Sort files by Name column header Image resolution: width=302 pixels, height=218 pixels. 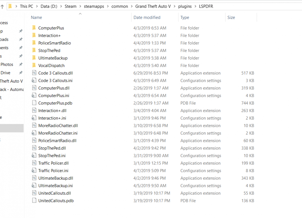[x=37, y=18]
